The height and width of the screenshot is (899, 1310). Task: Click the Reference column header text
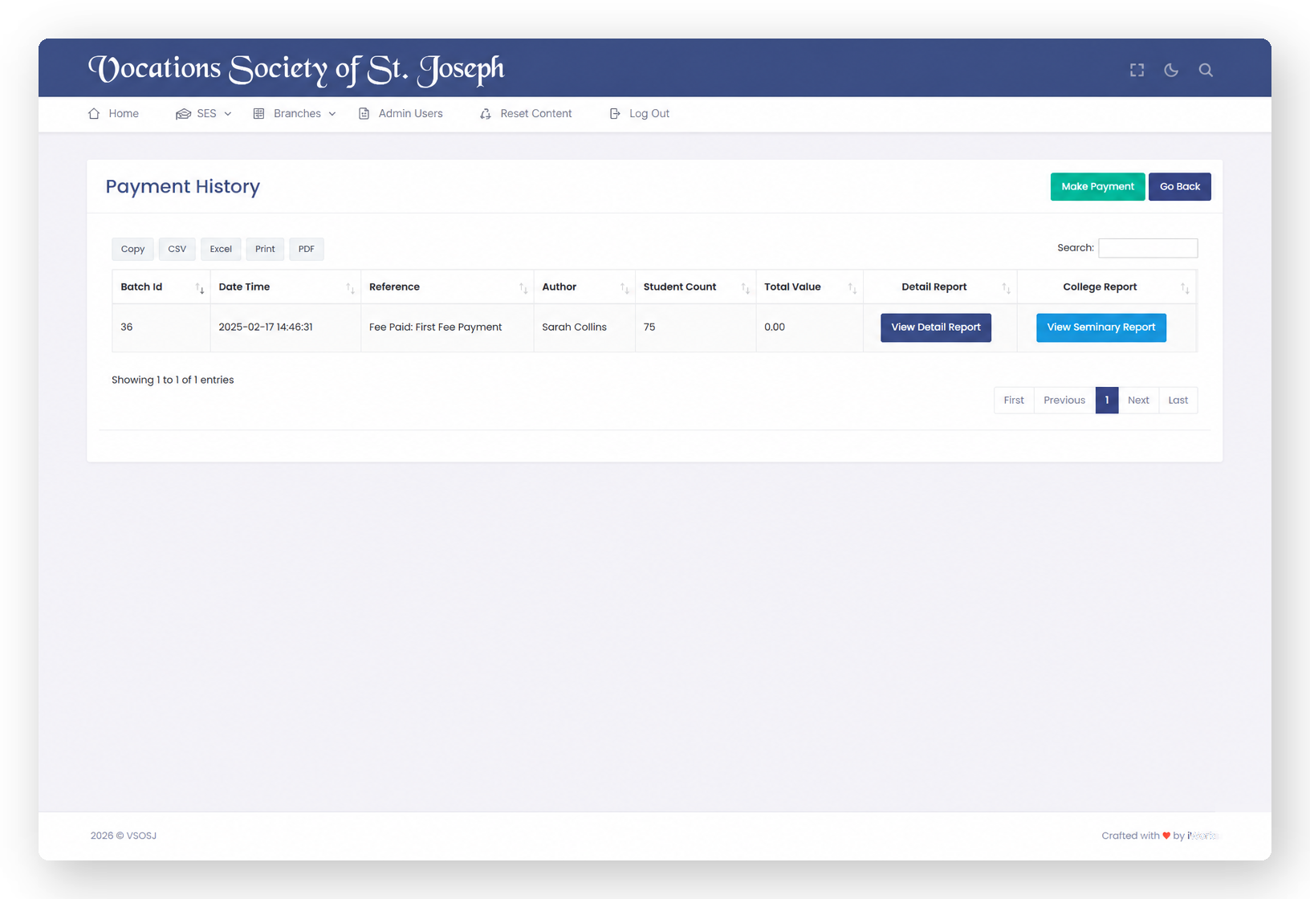pos(394,287)
